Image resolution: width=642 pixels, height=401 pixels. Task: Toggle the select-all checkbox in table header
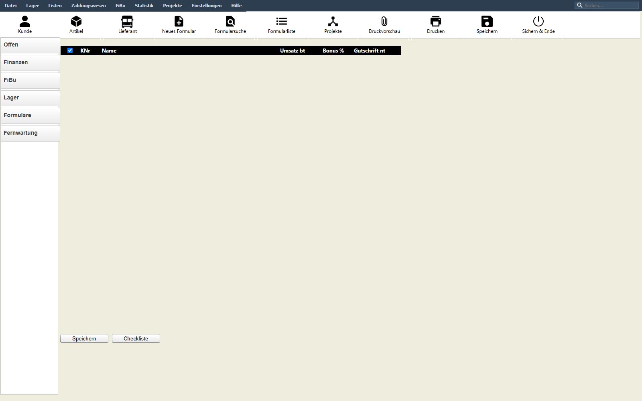(70, 51)
